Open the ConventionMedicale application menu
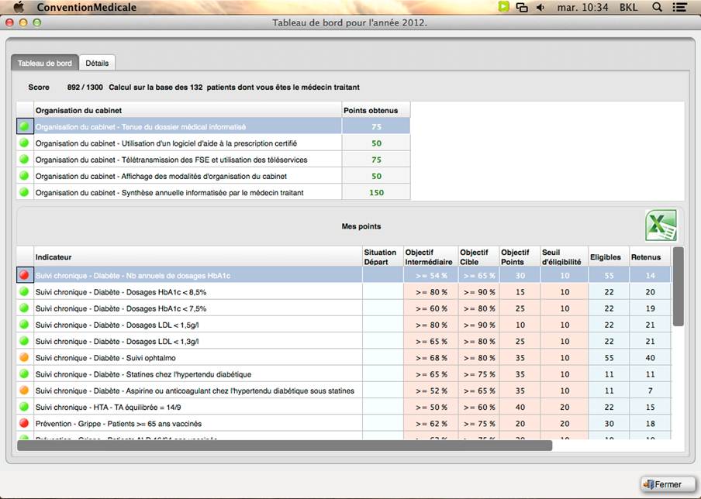Image resolution: width=701 pixels, height=499 pixels. click(x=87, y=7)
